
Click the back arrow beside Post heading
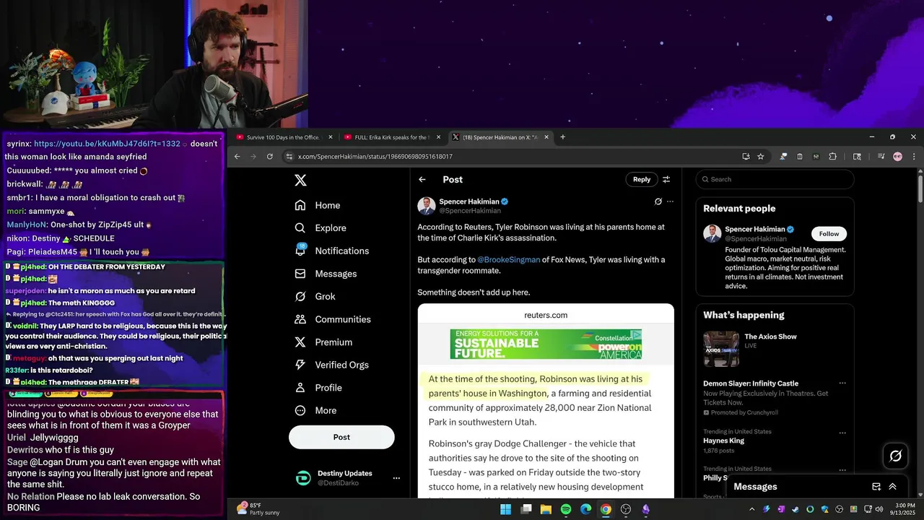pos(422,180)
